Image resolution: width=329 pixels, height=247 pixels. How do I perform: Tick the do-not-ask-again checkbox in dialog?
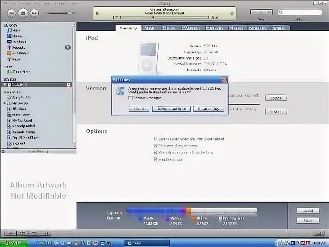130,98
